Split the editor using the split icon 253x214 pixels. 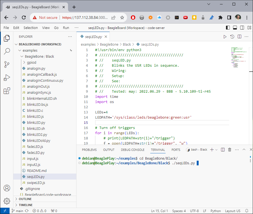pyautogui.click(x=240, y=36)
